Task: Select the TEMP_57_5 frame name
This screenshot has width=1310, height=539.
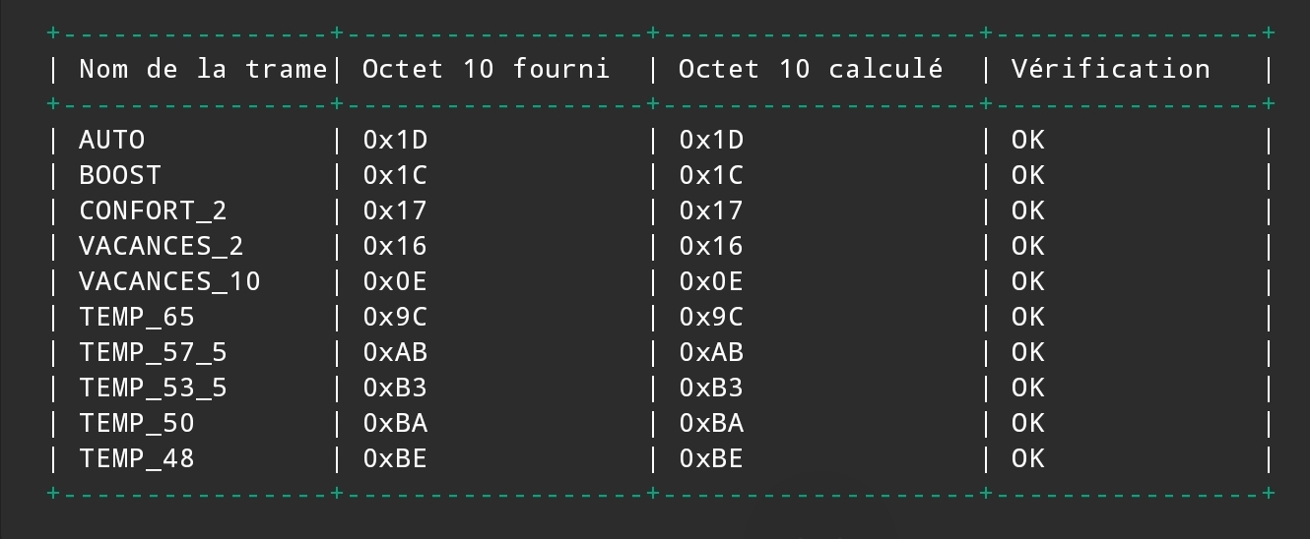Action: pyautogui.click(x=153, y=352)
